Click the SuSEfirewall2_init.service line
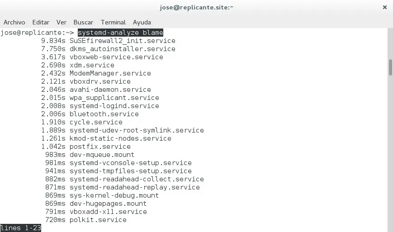The image size is (393, 232). (x=123, y=41)
